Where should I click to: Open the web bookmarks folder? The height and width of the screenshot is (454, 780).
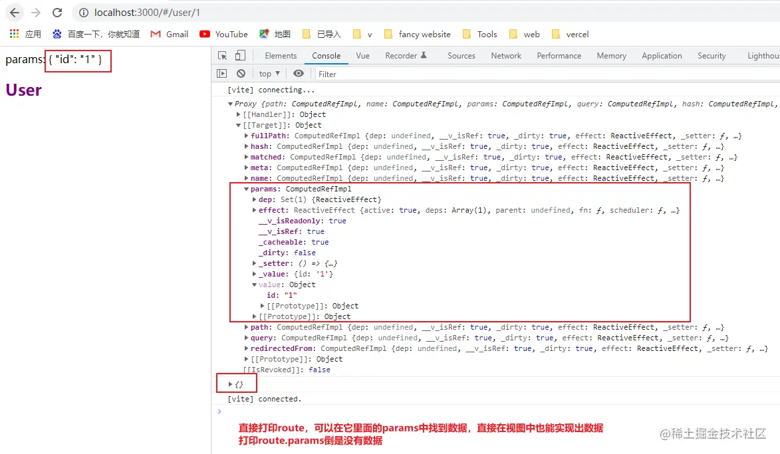[x=524, y=34]
